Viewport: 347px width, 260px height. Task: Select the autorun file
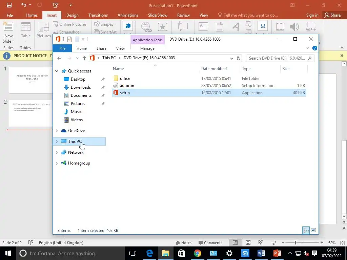point(127,86)
